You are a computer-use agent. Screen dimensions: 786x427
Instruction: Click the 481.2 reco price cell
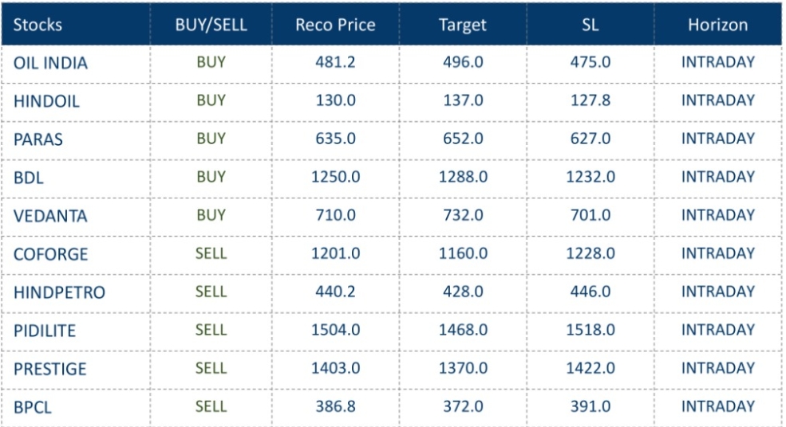(335, 62)
